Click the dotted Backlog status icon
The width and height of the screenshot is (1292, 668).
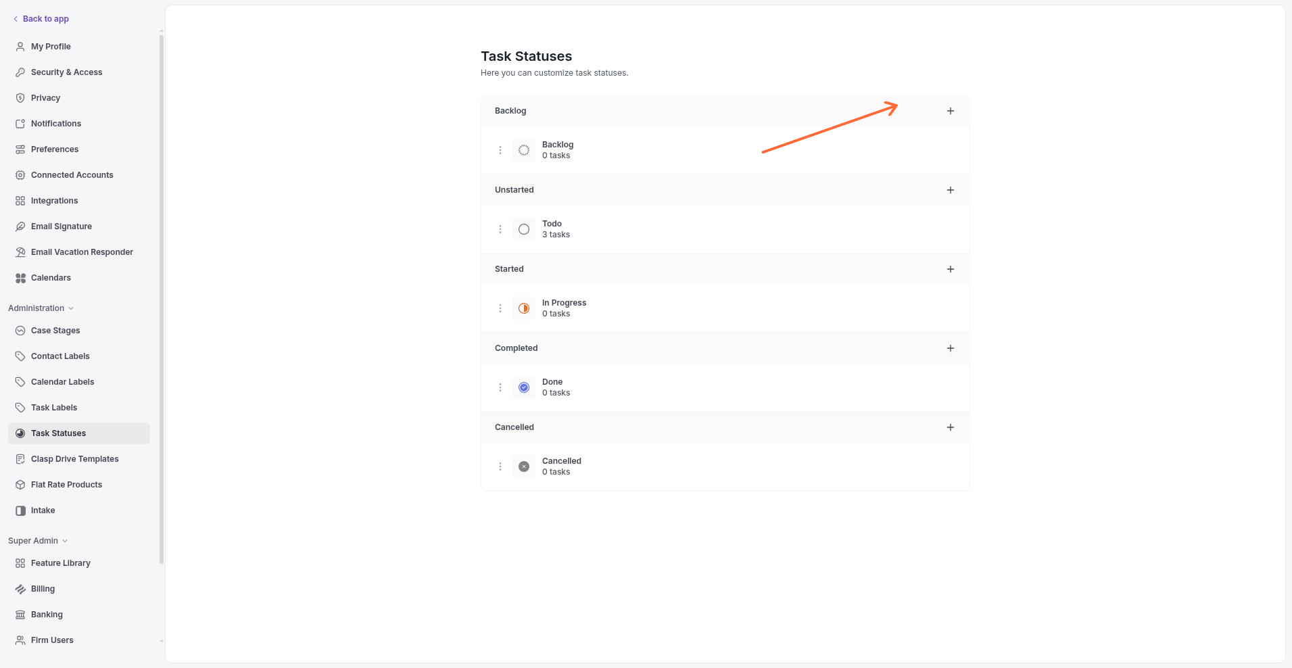[x=524, y=150]
